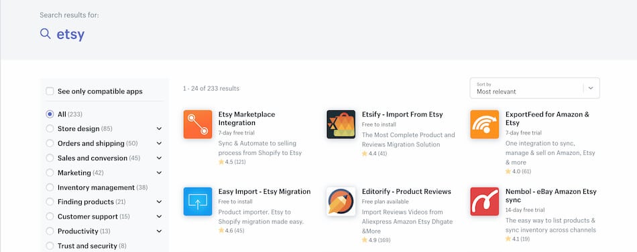Expand Customer support category chevron
637x252 pixels.
pos(160,217)
